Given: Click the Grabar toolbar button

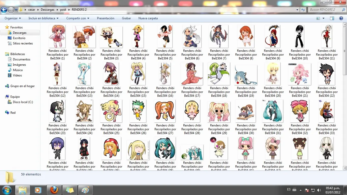Looking at the screenshot, I should point(126,18).
